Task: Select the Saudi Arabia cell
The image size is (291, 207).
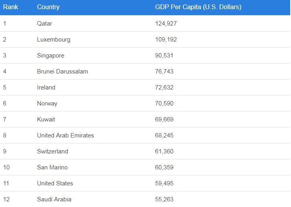Action: click(54, 199)
